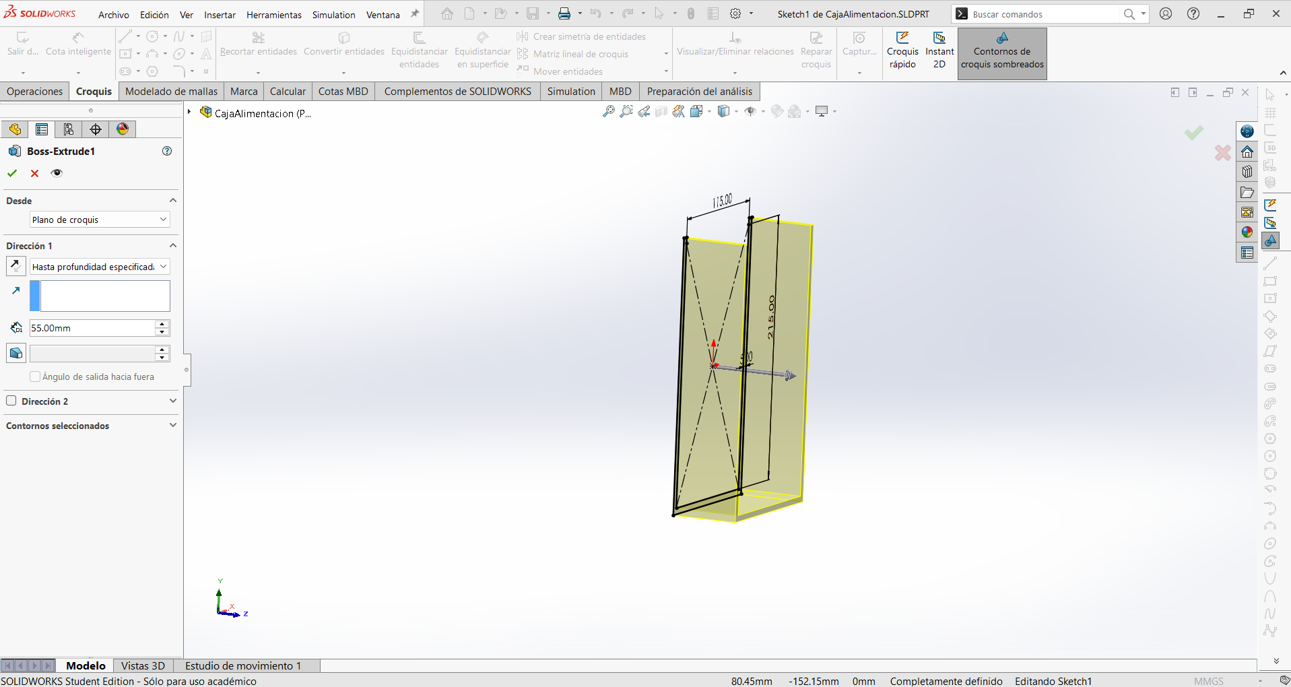Click Cota inteligente tool

78,45
